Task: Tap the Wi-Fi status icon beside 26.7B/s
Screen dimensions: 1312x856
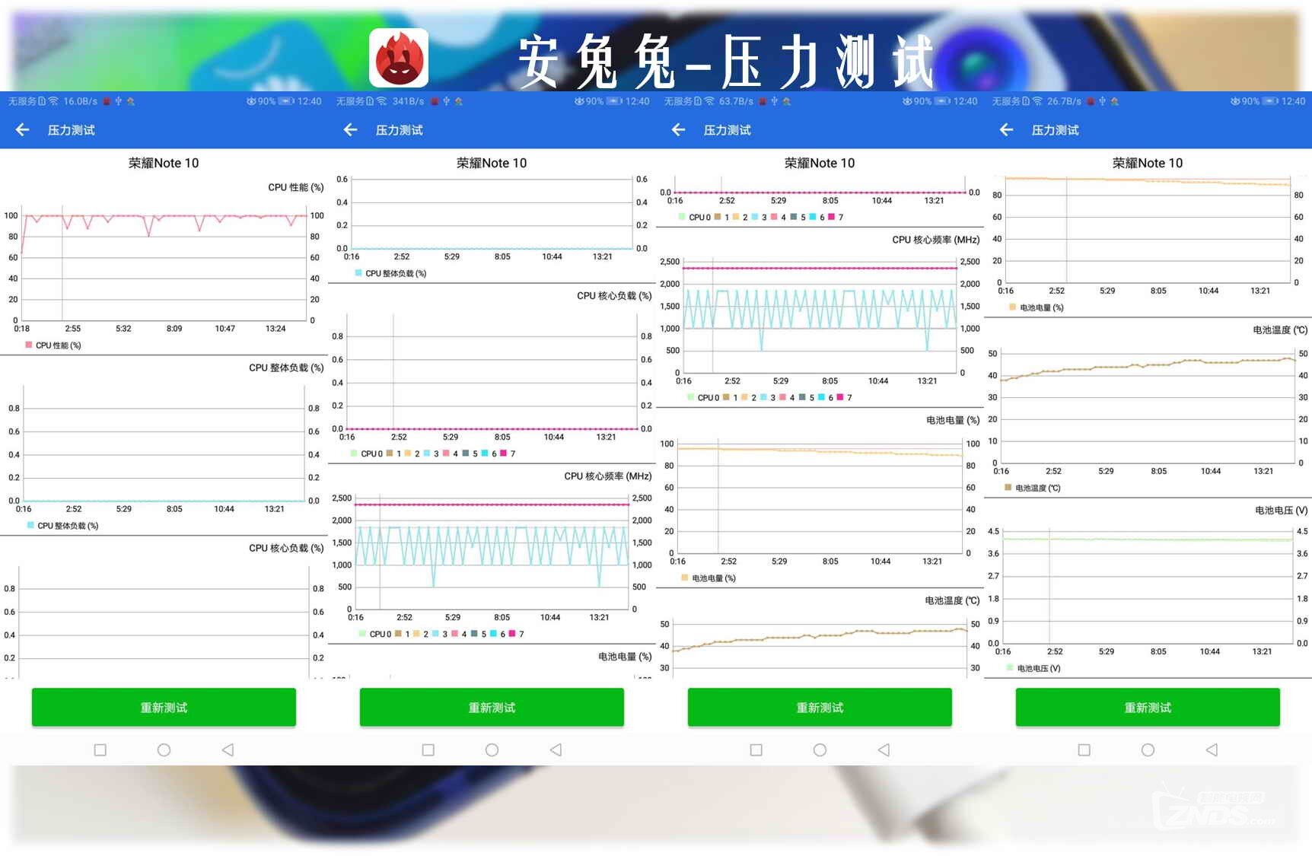Action: (1037, 101)
